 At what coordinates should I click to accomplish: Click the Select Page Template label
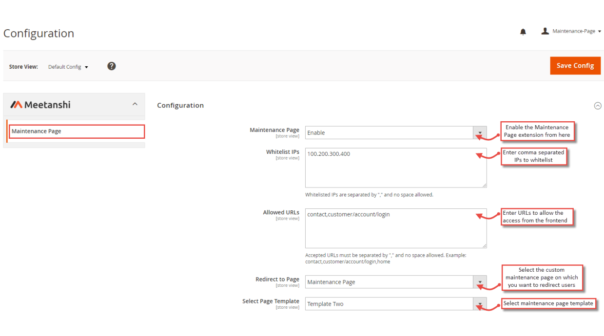(x=271, y=301)
